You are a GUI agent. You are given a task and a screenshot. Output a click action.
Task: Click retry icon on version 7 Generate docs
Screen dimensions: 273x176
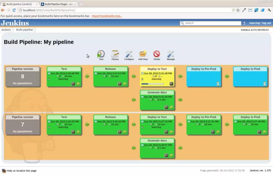[171, 155]
